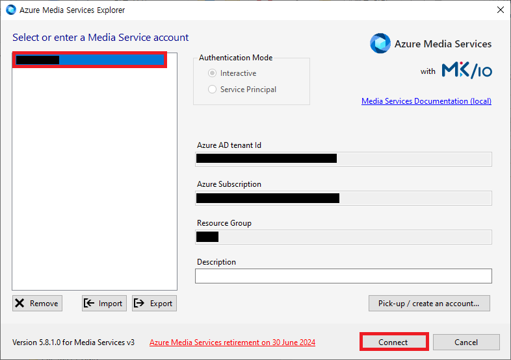Image resolution: width=511 pixels, height=360 pixels.
Task: Click the Cancel button
Action: click(466, 342)
